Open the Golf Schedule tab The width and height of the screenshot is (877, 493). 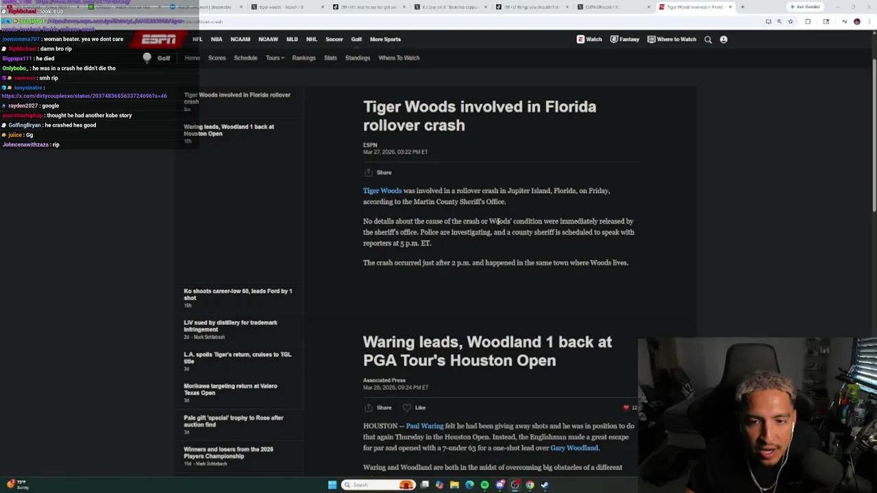tap(245, 58)
